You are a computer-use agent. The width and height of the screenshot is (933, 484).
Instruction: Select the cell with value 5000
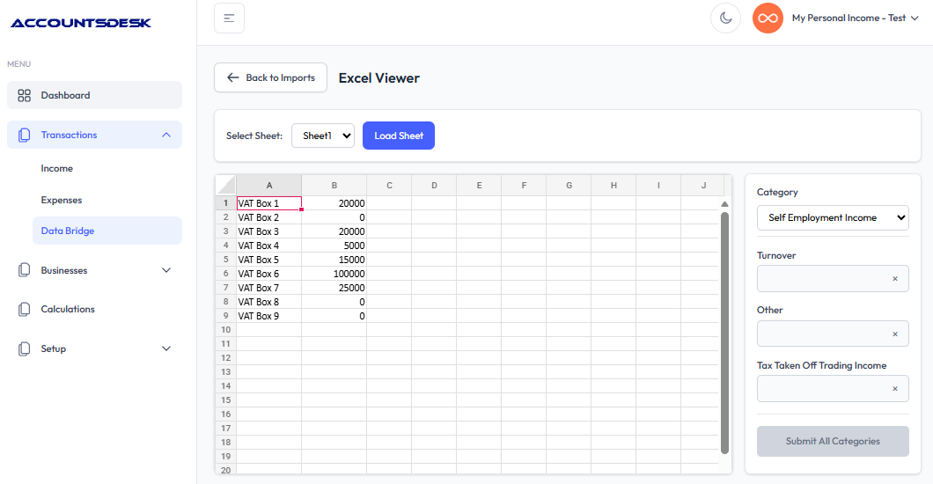coord(334,246)
